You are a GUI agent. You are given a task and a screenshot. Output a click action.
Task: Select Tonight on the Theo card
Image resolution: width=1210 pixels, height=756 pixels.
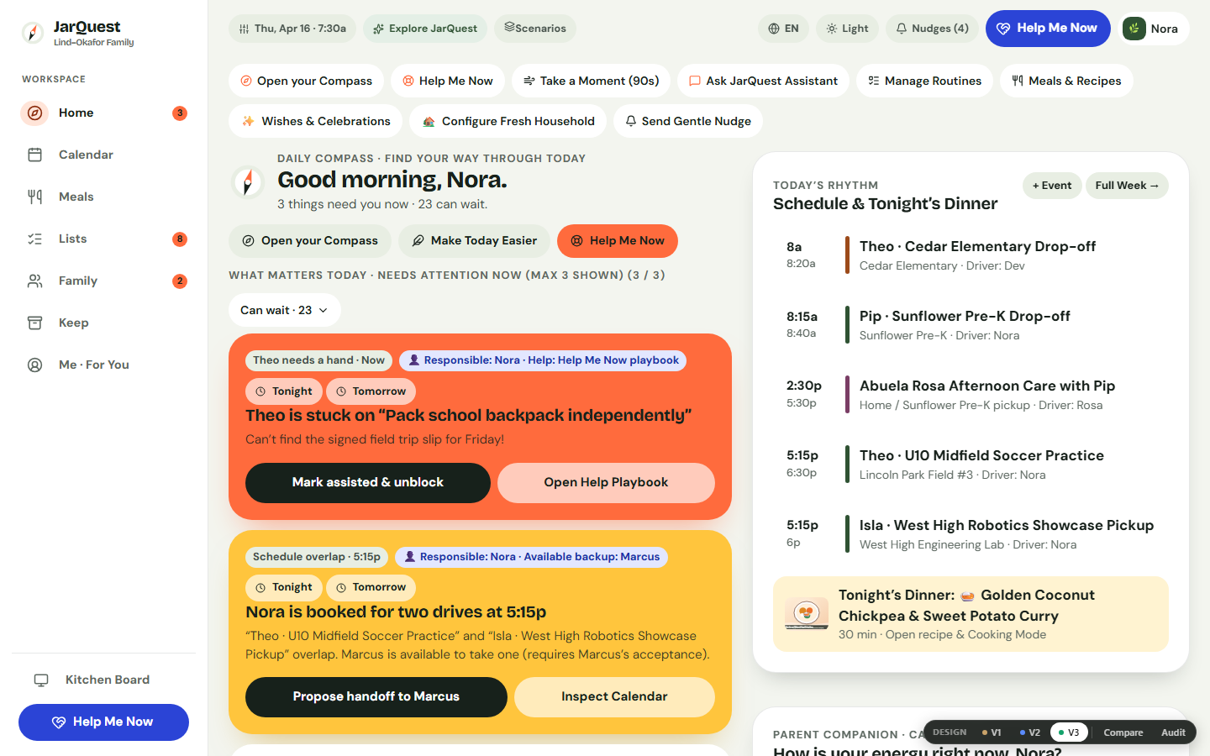pyautogui.click(x=284, y=391)
